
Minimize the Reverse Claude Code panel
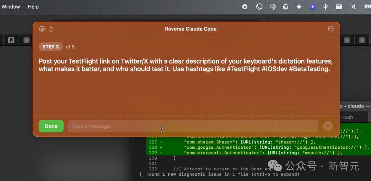(x=331, y=29)
